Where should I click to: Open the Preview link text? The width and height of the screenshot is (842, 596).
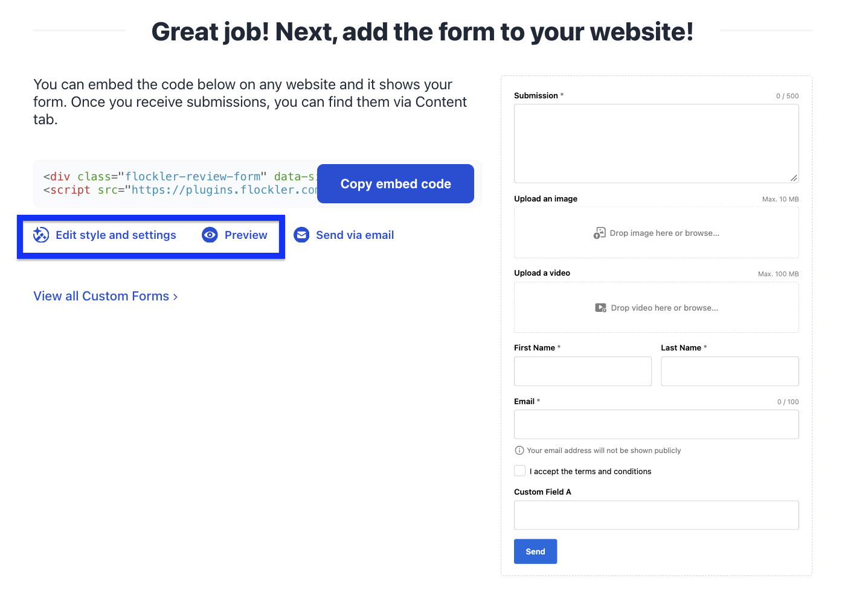coord(246,235)
